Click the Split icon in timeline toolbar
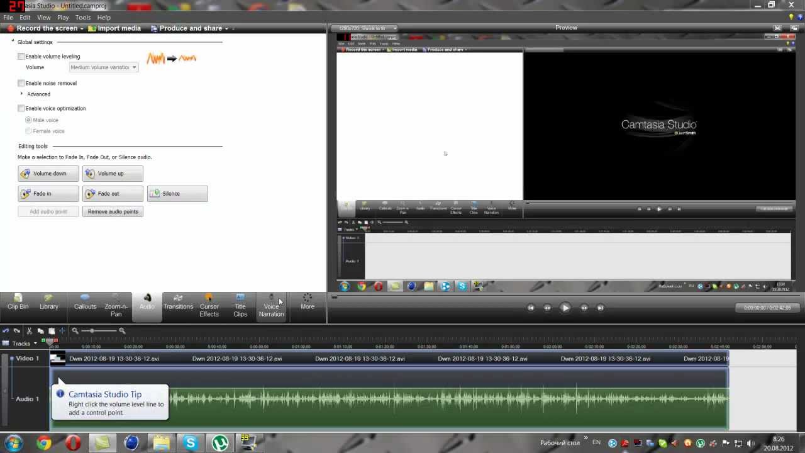This screenshot has height=453, width=805. point(62,330)
